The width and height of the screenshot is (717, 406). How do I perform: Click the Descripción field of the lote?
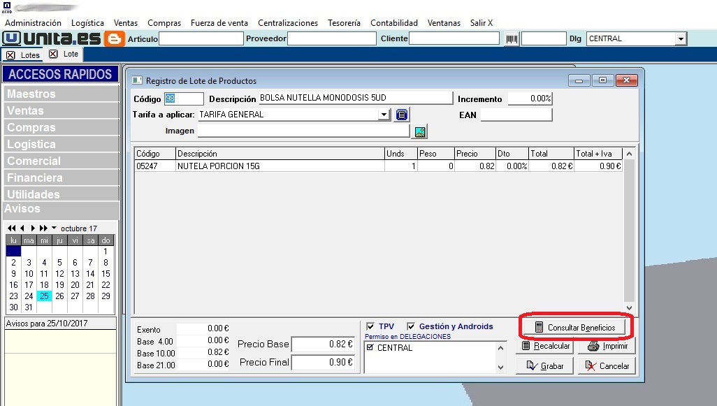click(x=356, y=98)
